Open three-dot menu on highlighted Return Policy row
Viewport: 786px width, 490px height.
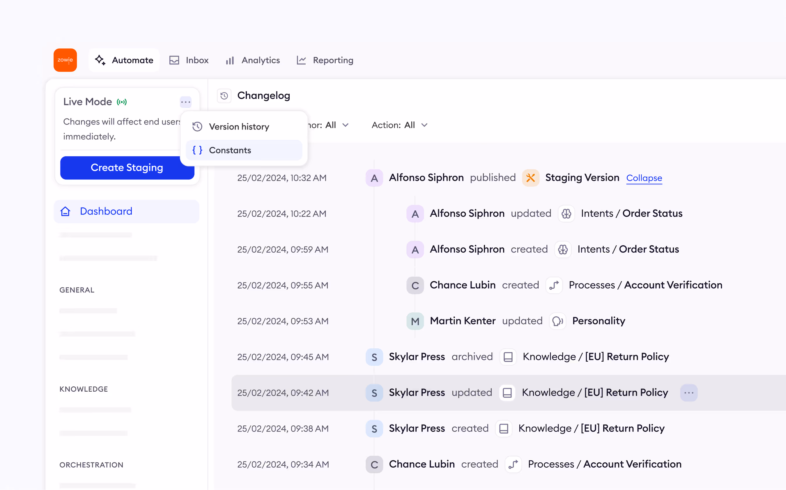[x=688, y=393]
